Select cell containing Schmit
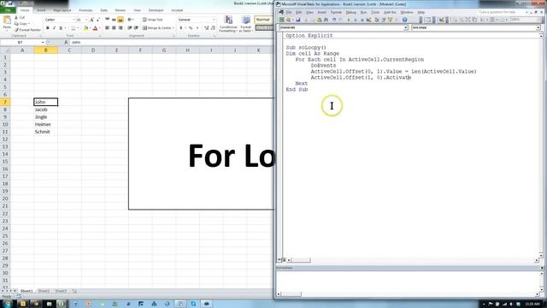This screenshot has width=547, height=308. [x=45, y=132]
